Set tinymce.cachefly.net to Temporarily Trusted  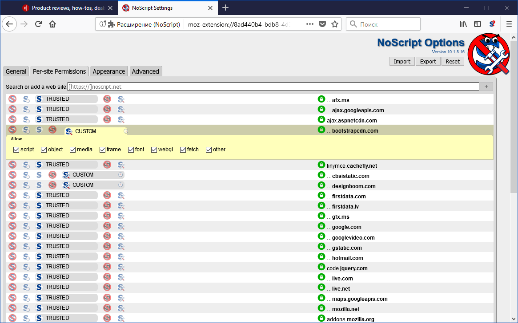tap(26, 165)
